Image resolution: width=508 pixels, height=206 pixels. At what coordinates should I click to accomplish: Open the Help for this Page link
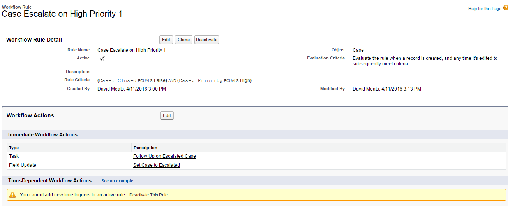pos(485,9)
